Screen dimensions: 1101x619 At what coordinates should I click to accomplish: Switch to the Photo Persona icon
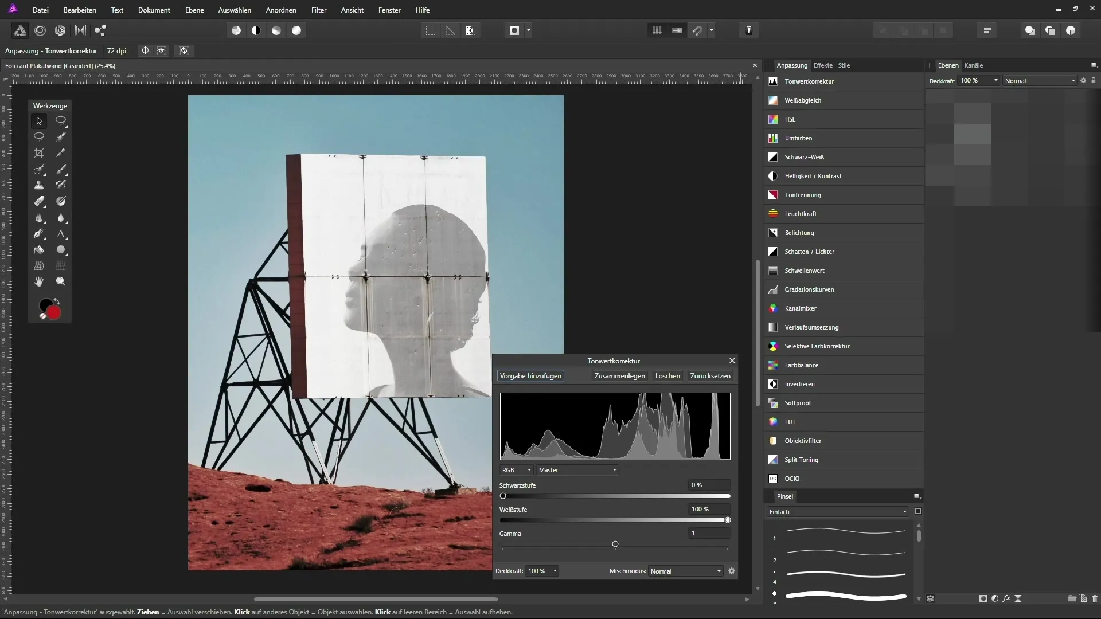(x=19, y=30)
